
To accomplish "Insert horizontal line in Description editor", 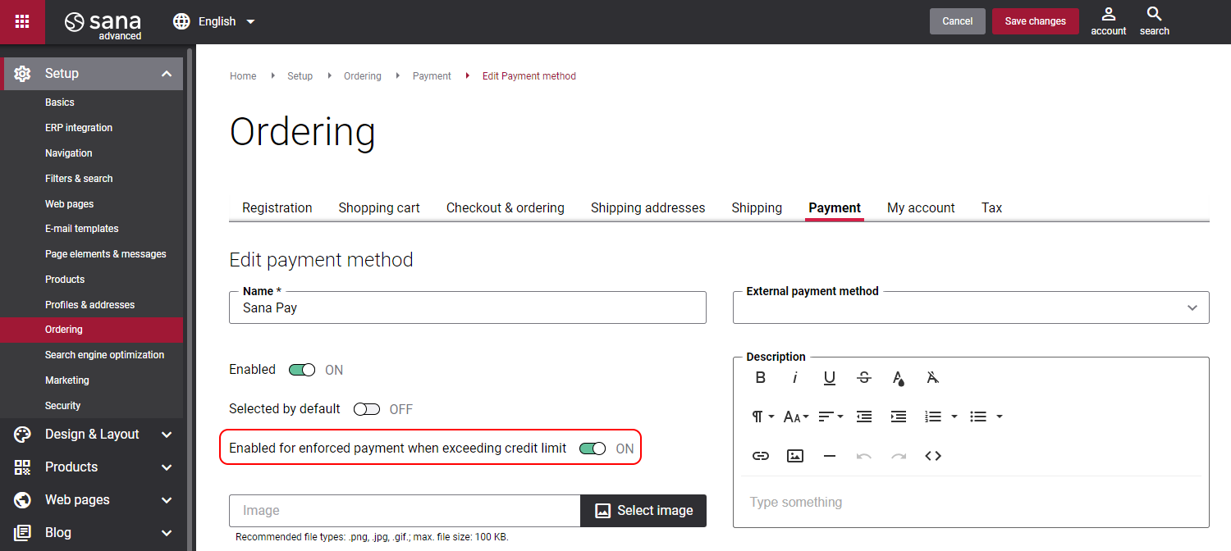I will click(x=830, y=456).
